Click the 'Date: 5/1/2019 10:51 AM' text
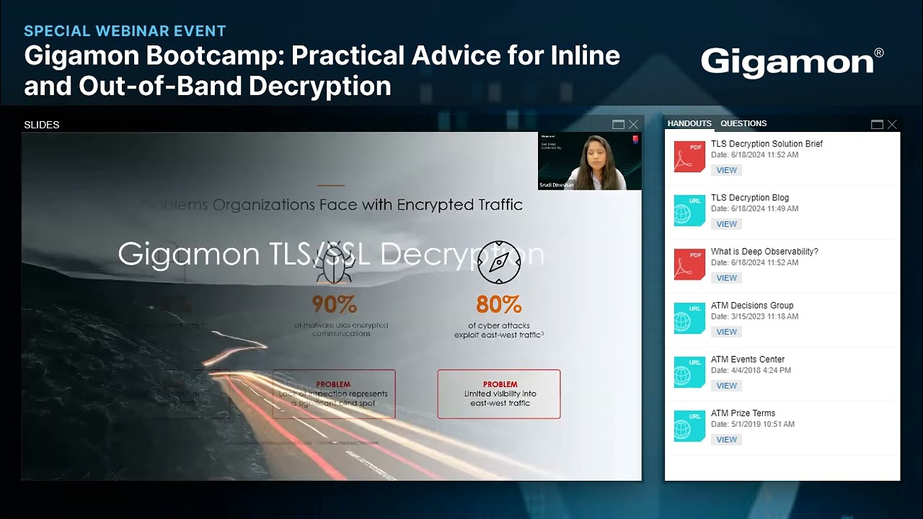The height and width of the screenshot is (519, 923). coord(753,425)
